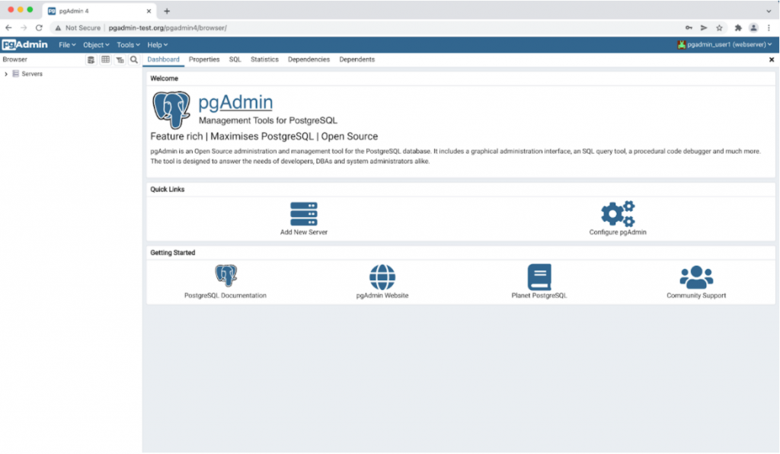Open the search objects magnifier icon
Screen dimensions: 780x454
(134, 59)
